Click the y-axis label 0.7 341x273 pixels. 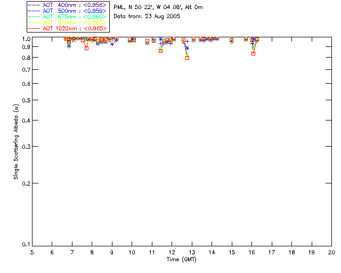26,70
